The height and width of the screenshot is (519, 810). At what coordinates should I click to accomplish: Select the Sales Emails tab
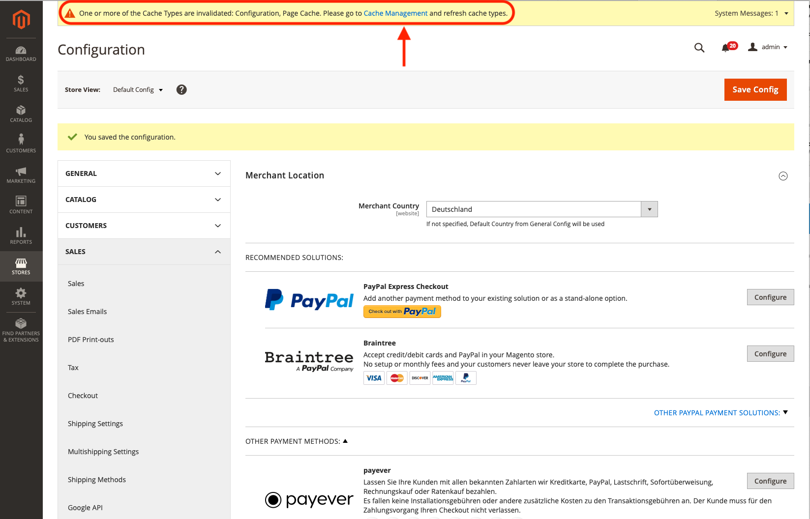pyautogui.click(x=88, y=312)
